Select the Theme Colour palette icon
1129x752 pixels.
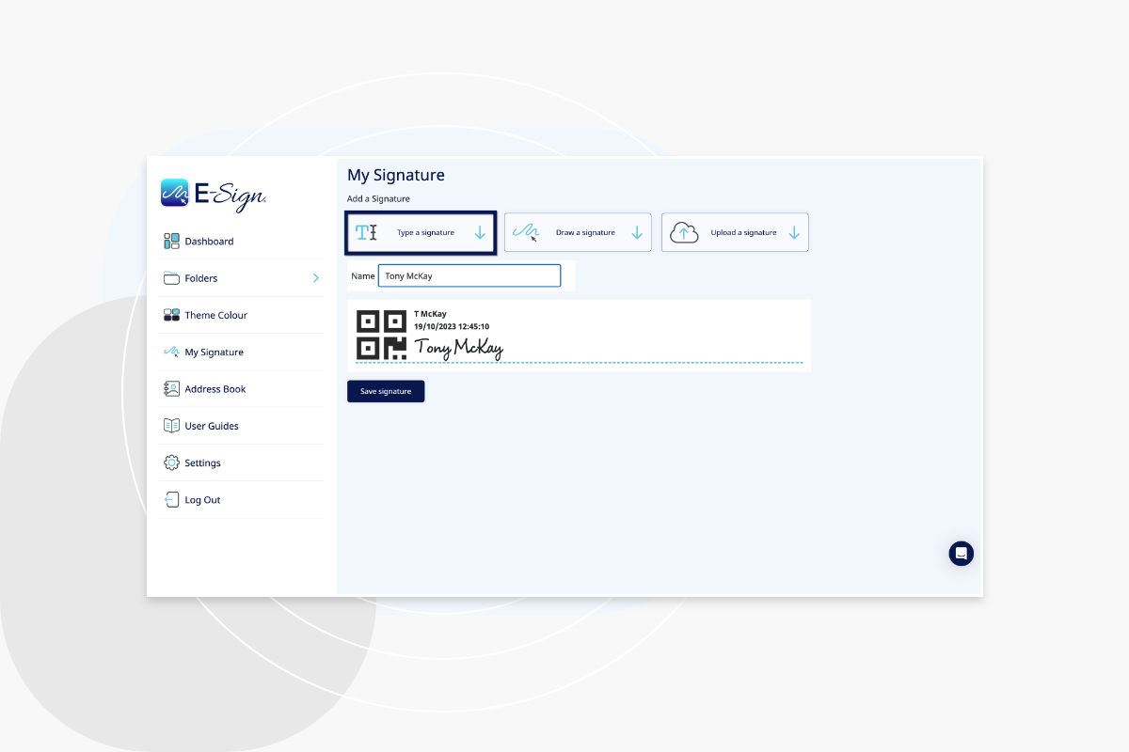(x=171, y=315)
